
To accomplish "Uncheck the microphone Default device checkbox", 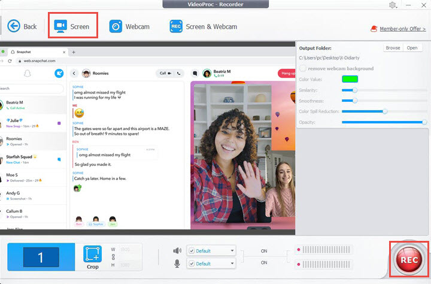I will coord(192,264).
